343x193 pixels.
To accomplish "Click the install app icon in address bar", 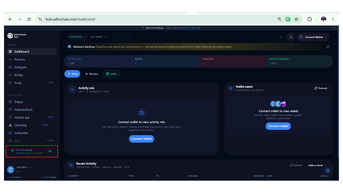I will (x=288, y=19).
